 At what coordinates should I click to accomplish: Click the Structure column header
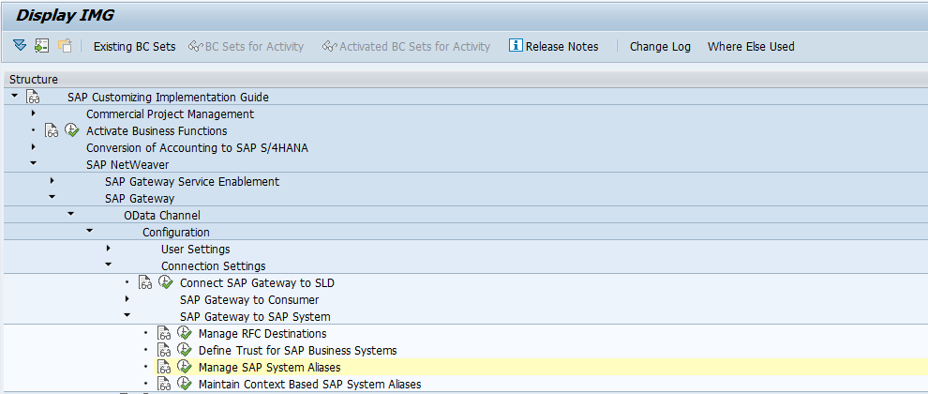click(x=34, y=80)
